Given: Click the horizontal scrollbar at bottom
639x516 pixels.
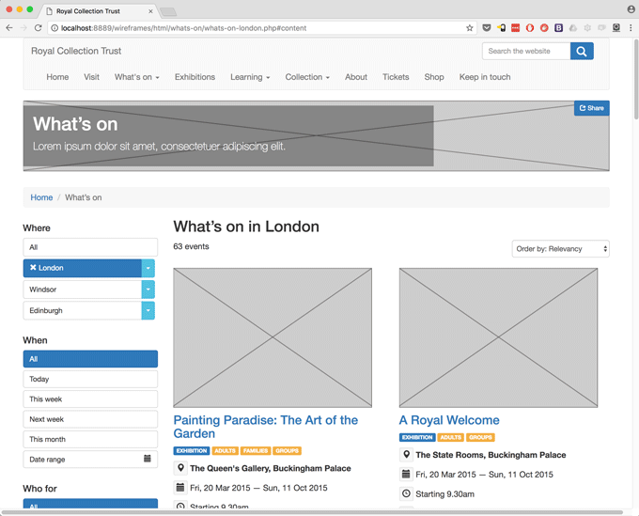Looking at the screenshot, I should (x=312, y=512).
